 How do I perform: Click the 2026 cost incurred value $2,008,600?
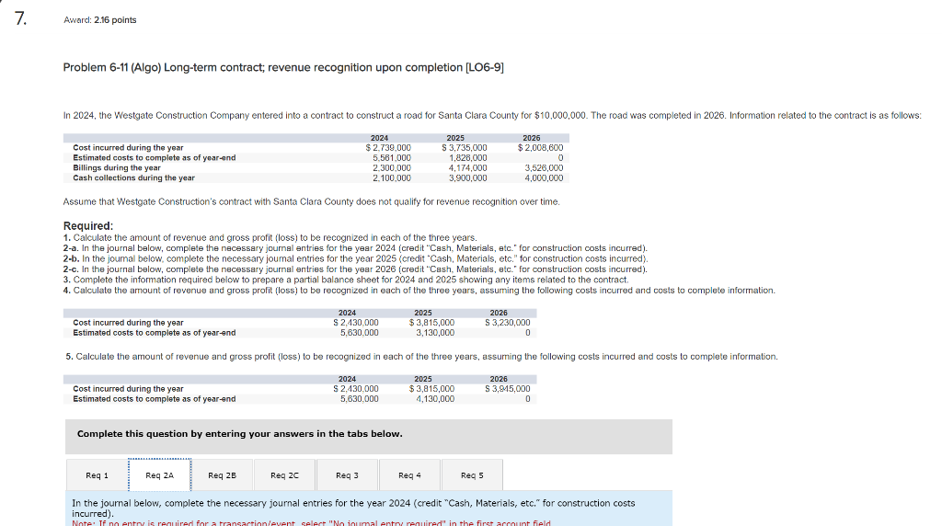click(x=541, y=148)
